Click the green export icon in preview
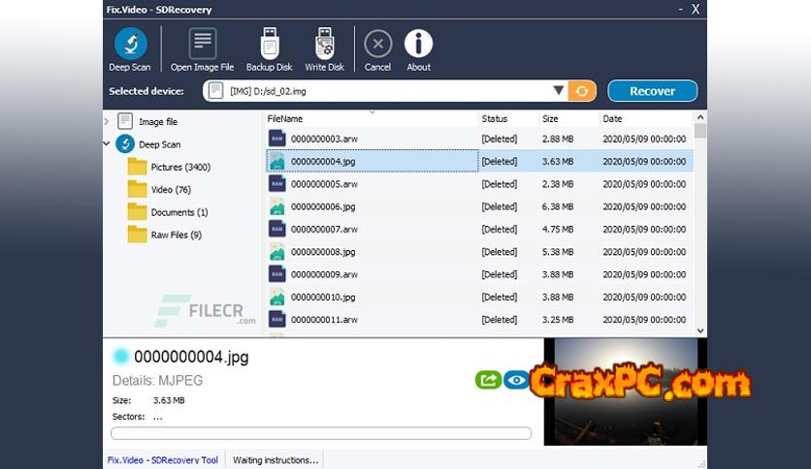 point(489,380)
